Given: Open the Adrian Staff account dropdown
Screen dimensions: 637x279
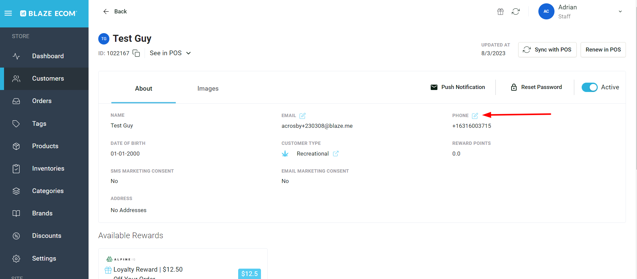Looking at the screenshot, I should point(620,12).
